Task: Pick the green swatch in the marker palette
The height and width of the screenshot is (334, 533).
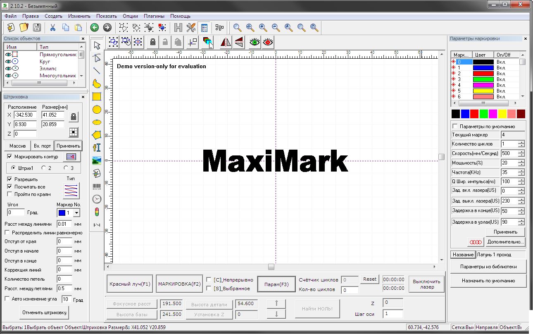Action: 483,114
